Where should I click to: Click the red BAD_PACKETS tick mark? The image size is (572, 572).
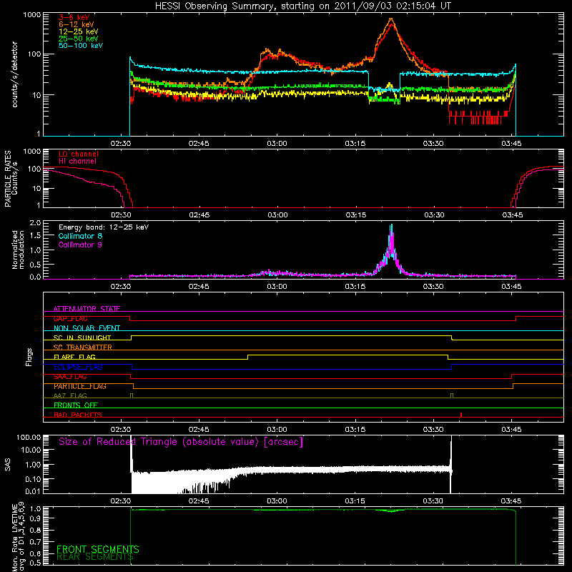tap(461, 415)
